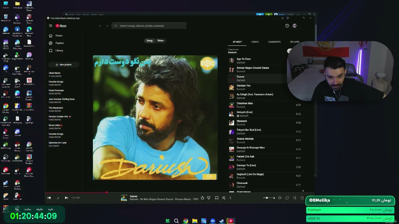Open the three-dot more actions menu

click(230, 198)
